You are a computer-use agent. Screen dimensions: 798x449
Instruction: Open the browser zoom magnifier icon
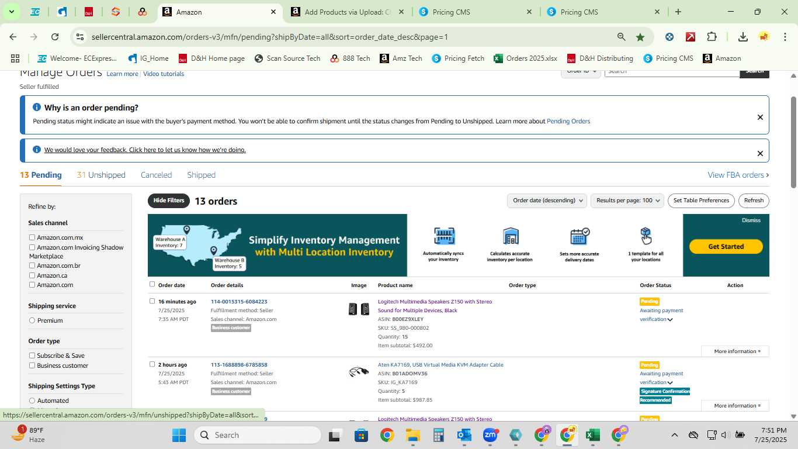(x=621, y=37)
